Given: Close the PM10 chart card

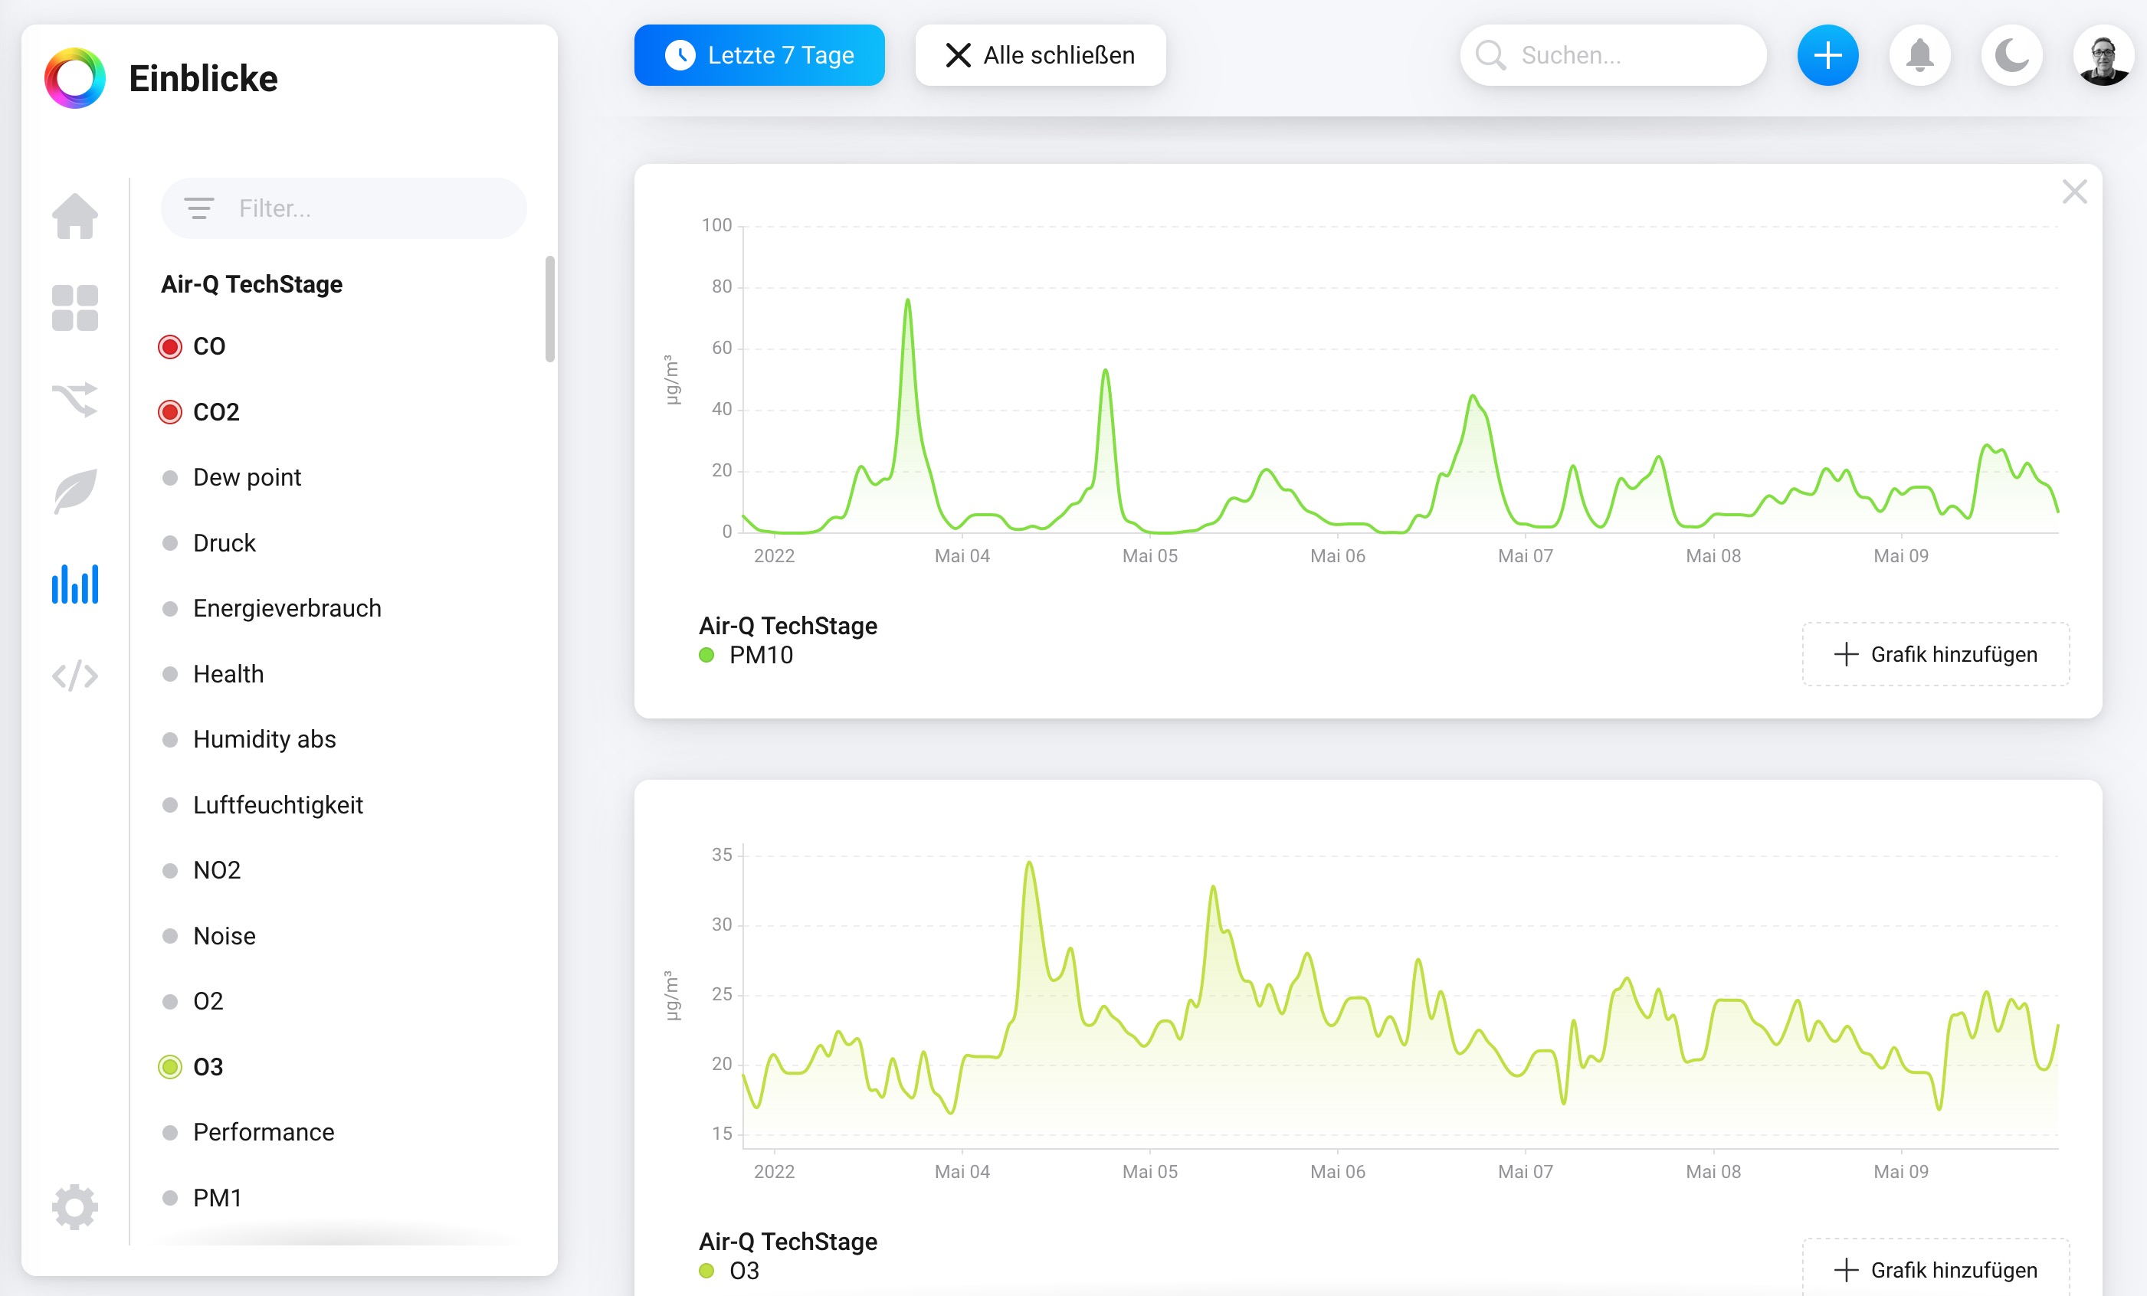Looking at the screenshot, I should [2073, 191].
